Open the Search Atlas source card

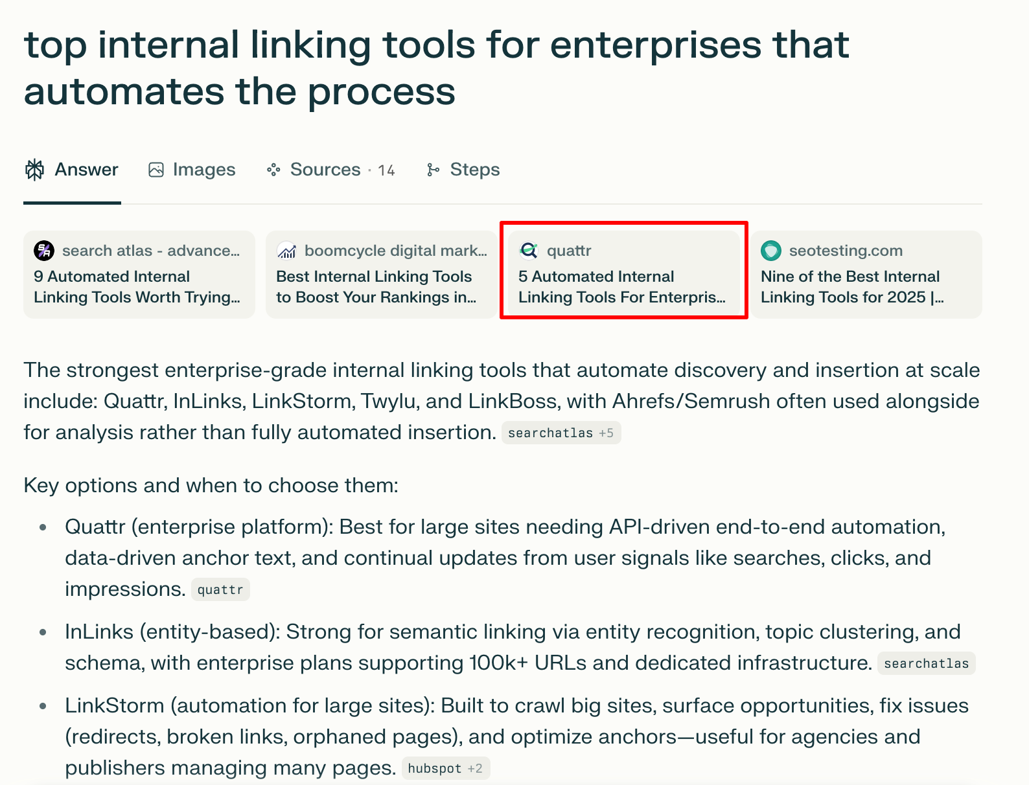(139, 274)
